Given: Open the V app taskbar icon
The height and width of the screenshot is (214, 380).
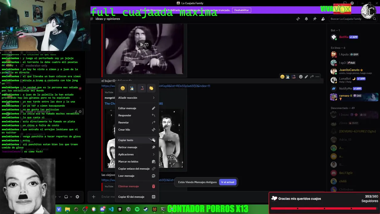Looking at the screenshot, I should coord(59,209).
